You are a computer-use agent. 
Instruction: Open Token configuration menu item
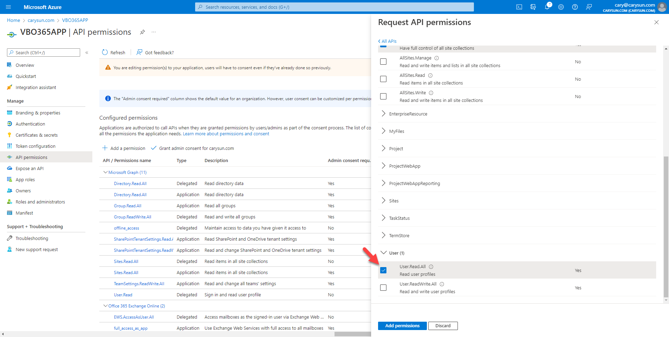coord(36,146)
